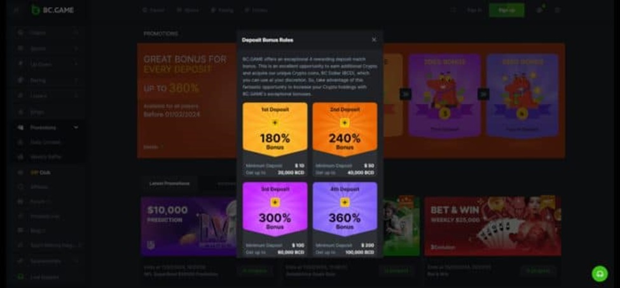Click the notification icon beside Sign up

point(539,10)
